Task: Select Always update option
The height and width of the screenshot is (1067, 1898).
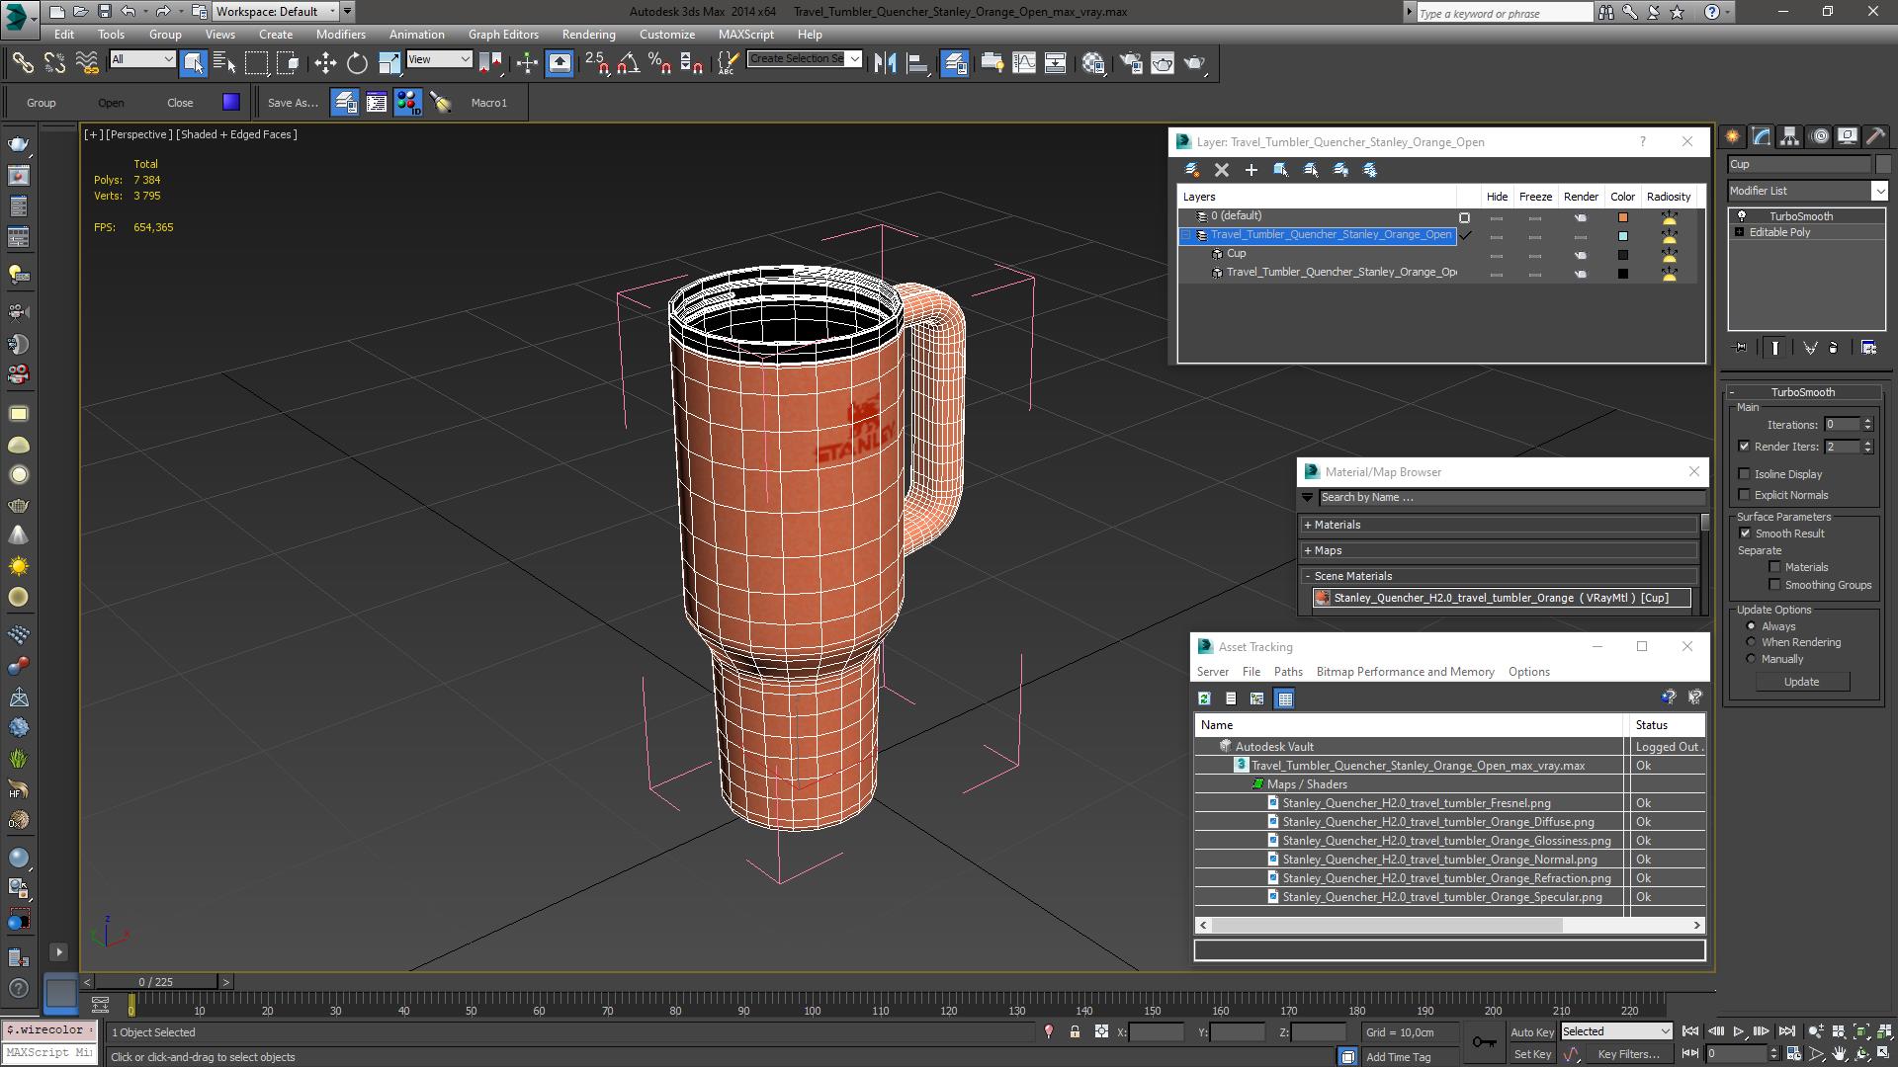Action: 1752,626
